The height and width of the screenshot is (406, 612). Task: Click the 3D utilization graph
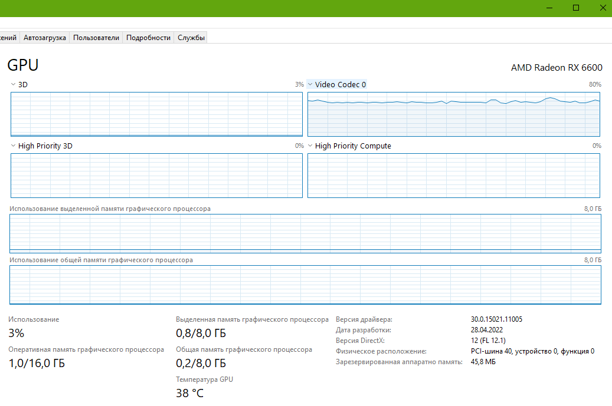click(x=156, y=114)
